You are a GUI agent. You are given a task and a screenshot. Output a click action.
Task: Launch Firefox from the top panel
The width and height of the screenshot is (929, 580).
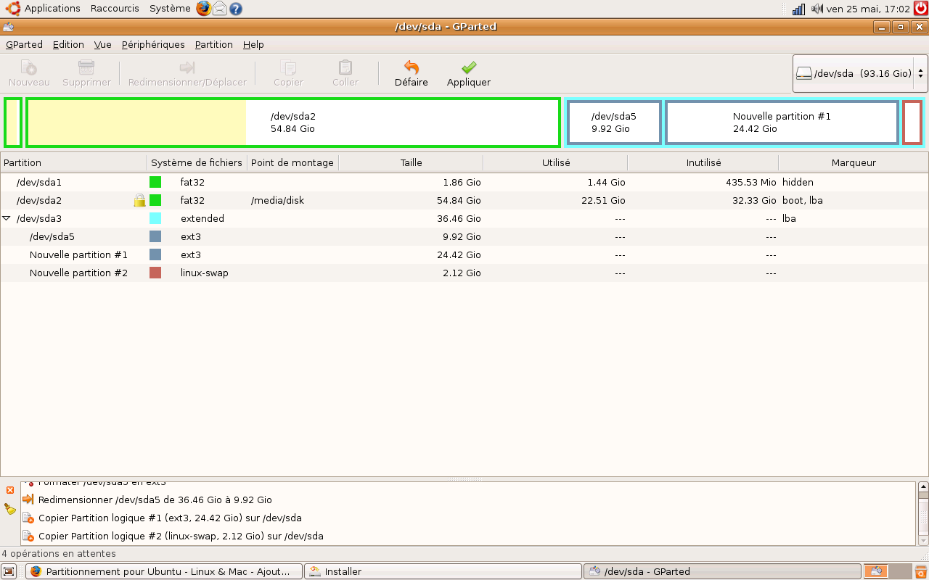tap(204, 8)
